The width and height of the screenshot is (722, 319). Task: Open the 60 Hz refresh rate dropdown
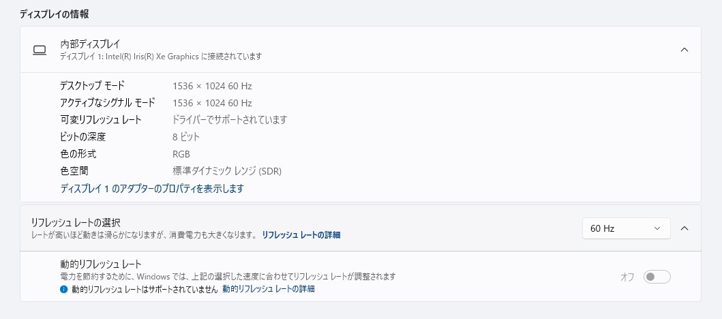(626, 228)
